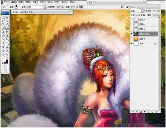Hide the background layer (背景)

tap(131, 43)
